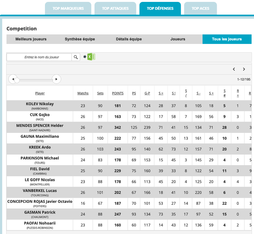Click the pagination slider track
The height and width of the screenshot is (234, 254).
coord(35,79)
